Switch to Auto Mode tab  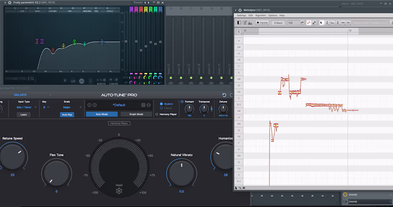pyautogui.click(x=102, y=114)
